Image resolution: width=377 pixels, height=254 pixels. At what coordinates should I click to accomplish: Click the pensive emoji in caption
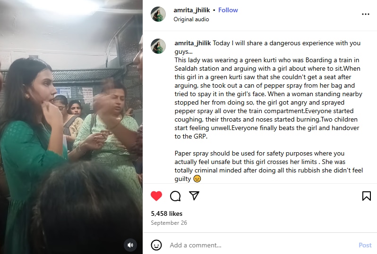click(x=197, y=179)
